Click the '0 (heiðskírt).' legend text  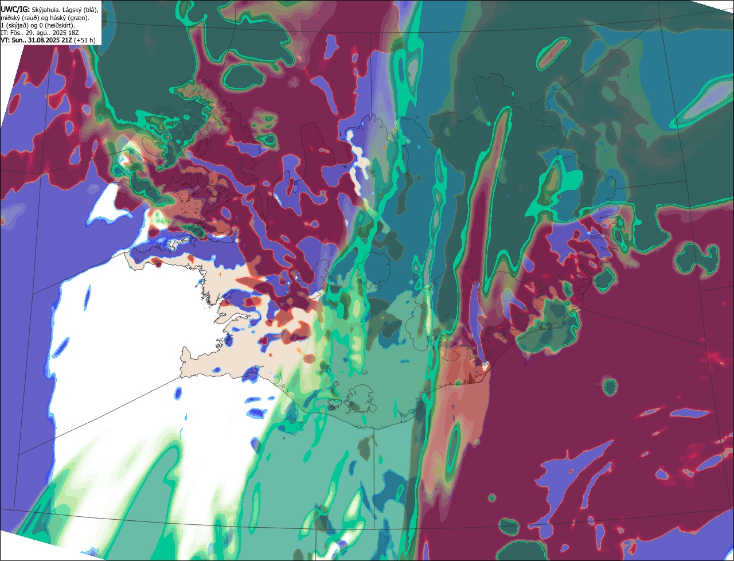point(57,26)
